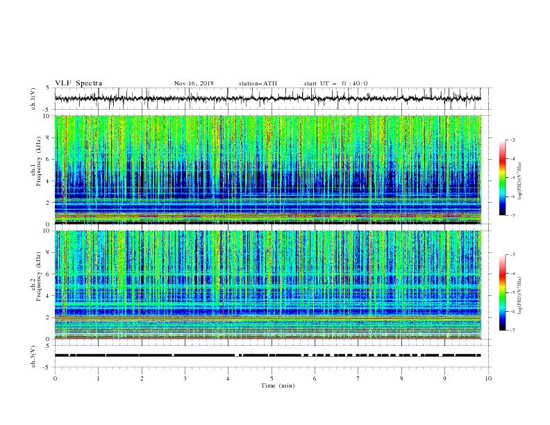Click the "0" tick on the time axis
Image resolution: width=550 pixels, height=425 pixels.
55,378
